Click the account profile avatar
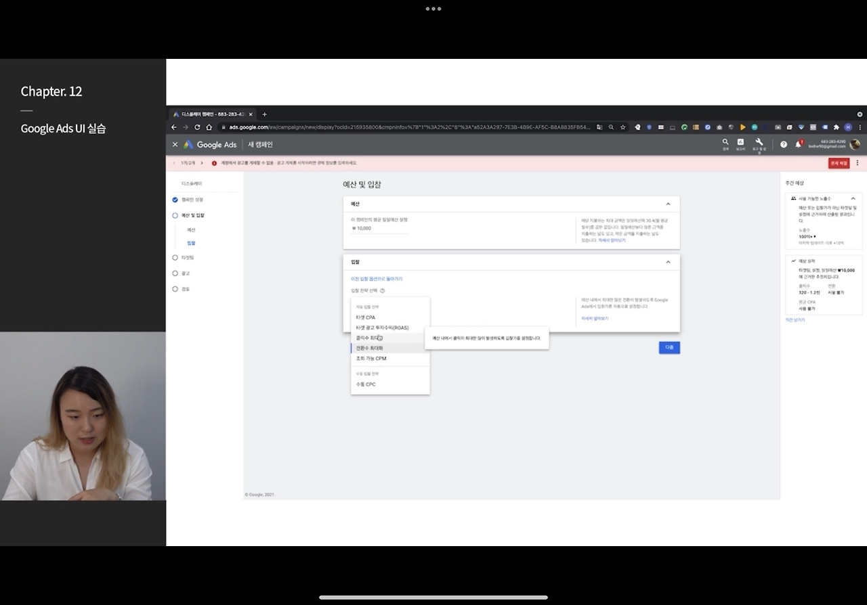The height and width of the screenshot is (605, 867). coord(855,144)
